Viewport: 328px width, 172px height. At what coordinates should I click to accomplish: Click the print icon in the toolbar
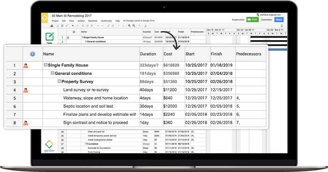(52, 26)
